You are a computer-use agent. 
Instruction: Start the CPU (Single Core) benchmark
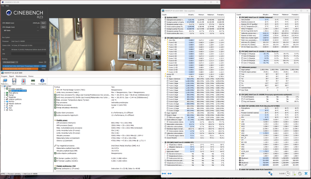pos(44,27)
